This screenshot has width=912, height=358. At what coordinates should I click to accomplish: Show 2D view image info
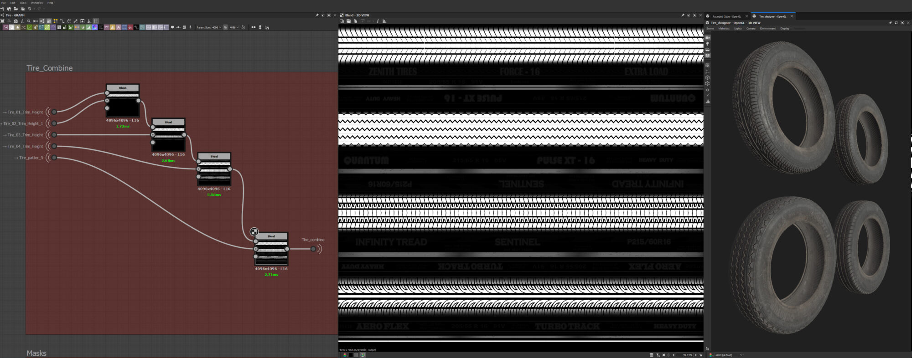click(x=378, y=21)
